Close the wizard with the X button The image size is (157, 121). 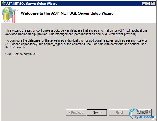click(153, 4)
